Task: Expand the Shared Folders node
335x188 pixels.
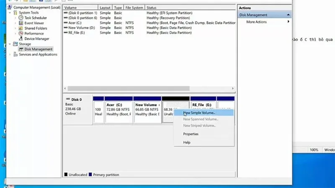Action: point(15,28)
